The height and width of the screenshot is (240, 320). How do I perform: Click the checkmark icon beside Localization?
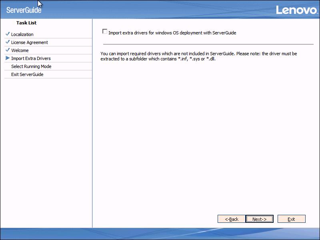(x=8, y=34)
